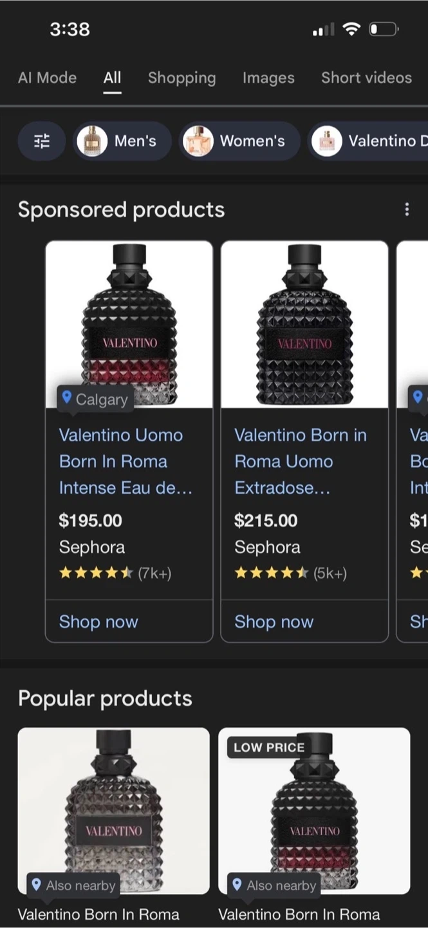Tap the Women's chip perfume thumbnail icon
The image size is (428, 928).
click(198, 140)
